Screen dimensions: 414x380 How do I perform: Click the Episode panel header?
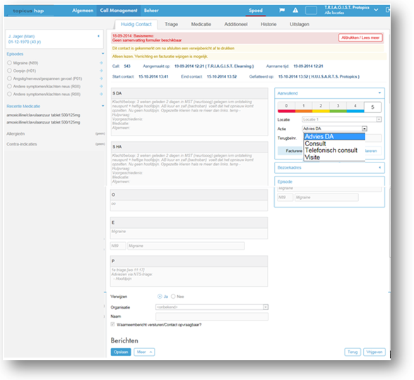(329, 182)
